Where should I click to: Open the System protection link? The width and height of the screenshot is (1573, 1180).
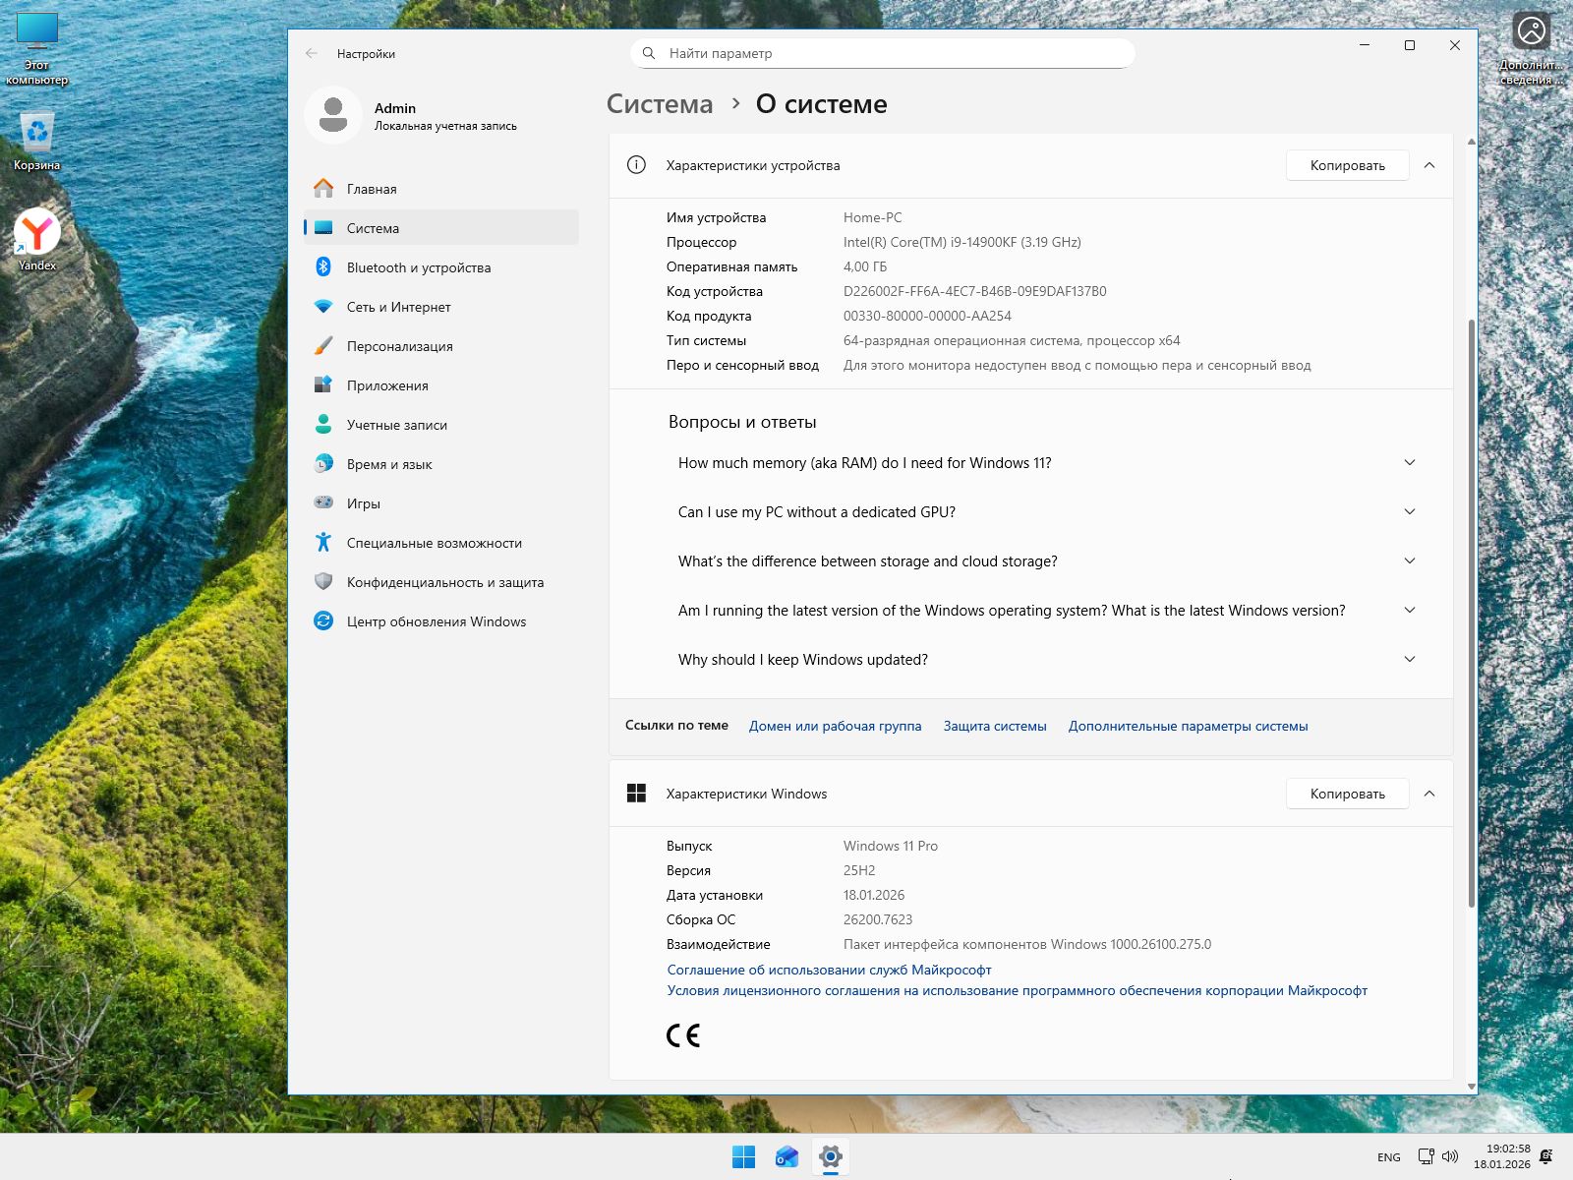pos(994,726)
